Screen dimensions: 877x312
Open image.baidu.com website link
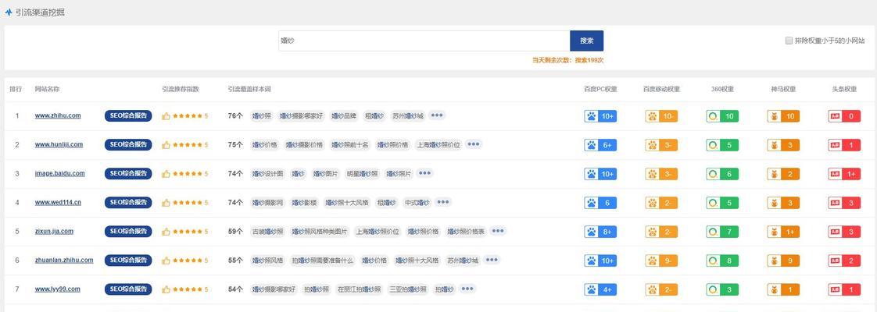60,174
